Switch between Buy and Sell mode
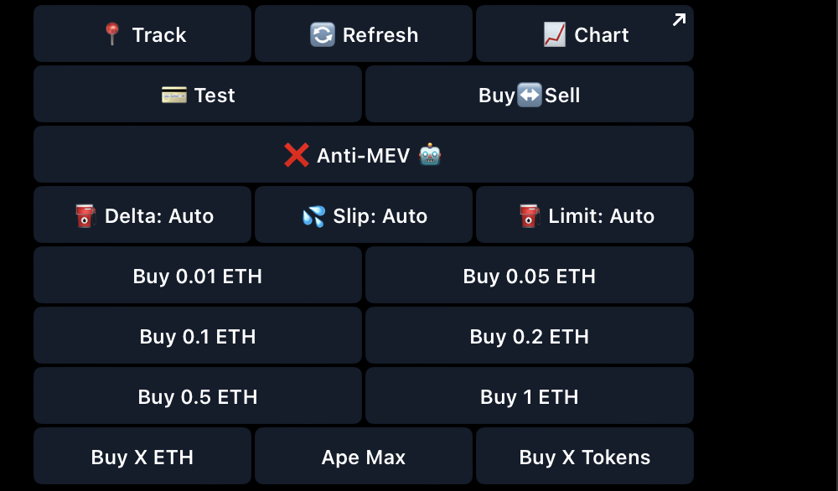 (x=530, y=95)
